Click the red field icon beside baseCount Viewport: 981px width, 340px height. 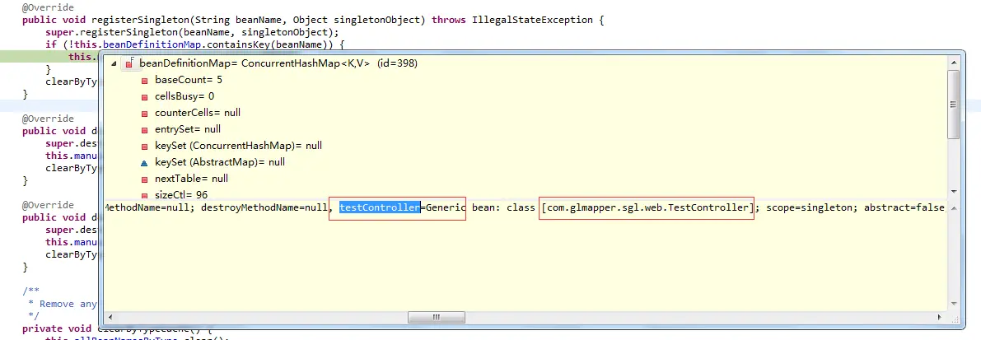coord(144,81)
